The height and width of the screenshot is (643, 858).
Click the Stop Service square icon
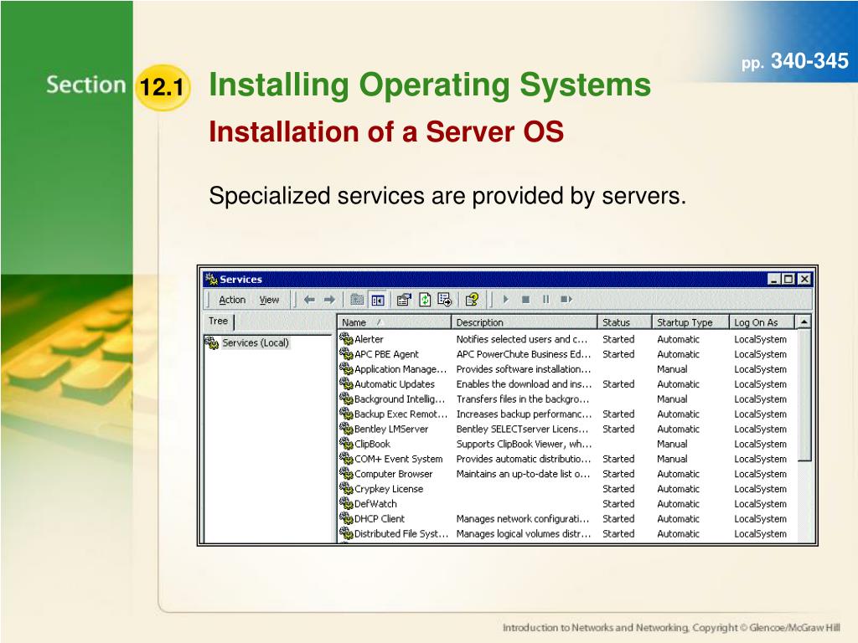coord(526,300)
